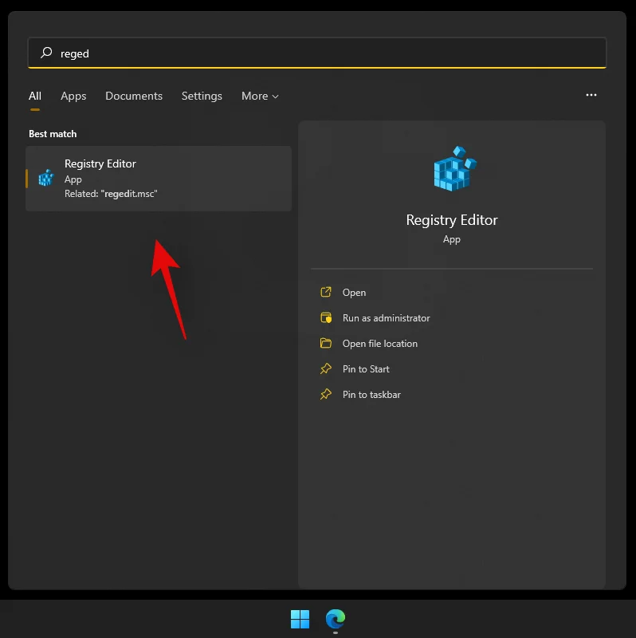Viewport: 636px width, 638px height.
Task: Switch to the All tab
Action: pos(35,96)
